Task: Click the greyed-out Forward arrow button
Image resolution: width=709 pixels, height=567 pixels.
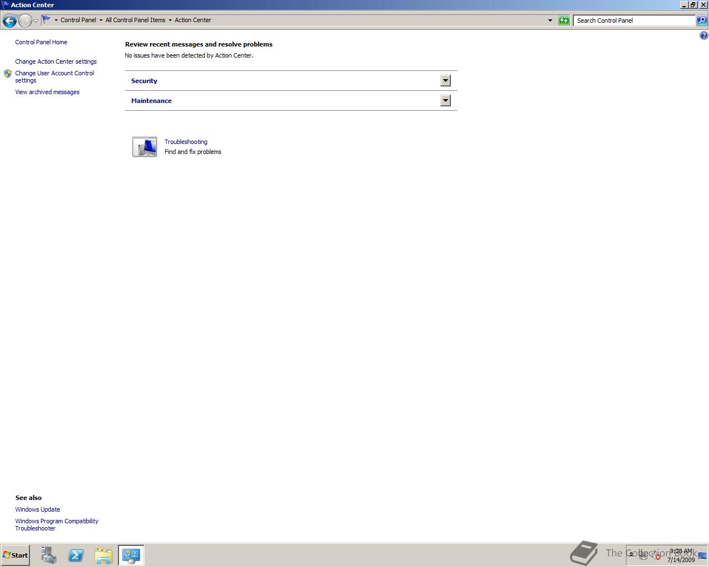Action: tap(25, 20)
